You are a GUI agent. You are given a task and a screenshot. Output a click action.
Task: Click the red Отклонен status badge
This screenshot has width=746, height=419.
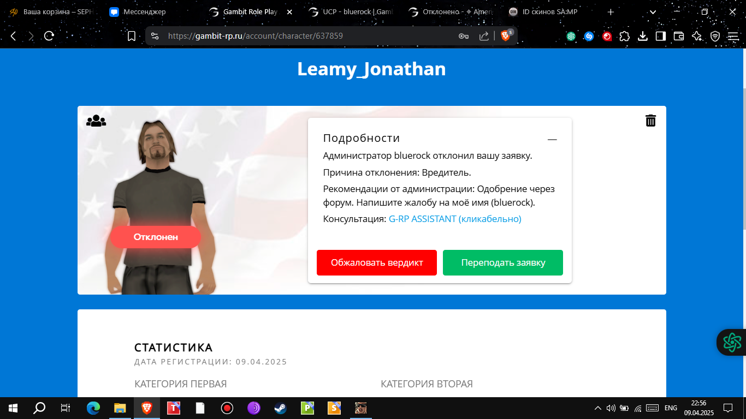156,237
